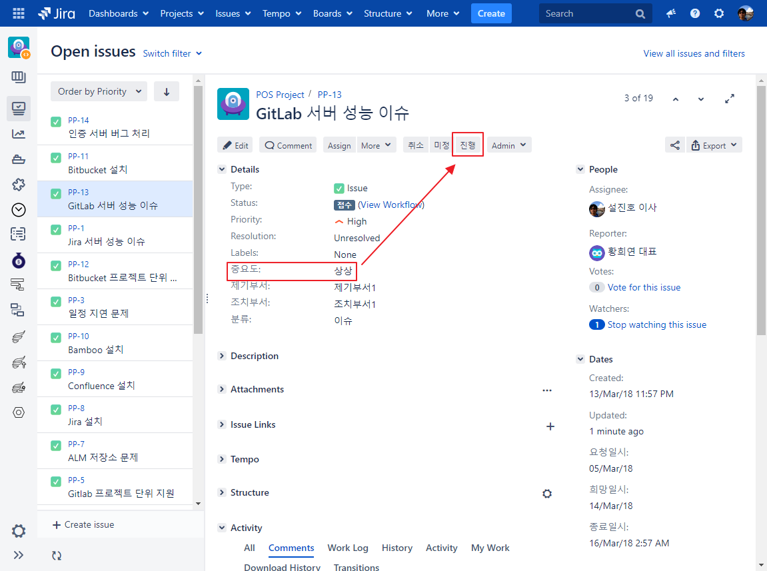Click the Comment button
767x571 pixels.
pyautogui.click(x=288, y=145)
